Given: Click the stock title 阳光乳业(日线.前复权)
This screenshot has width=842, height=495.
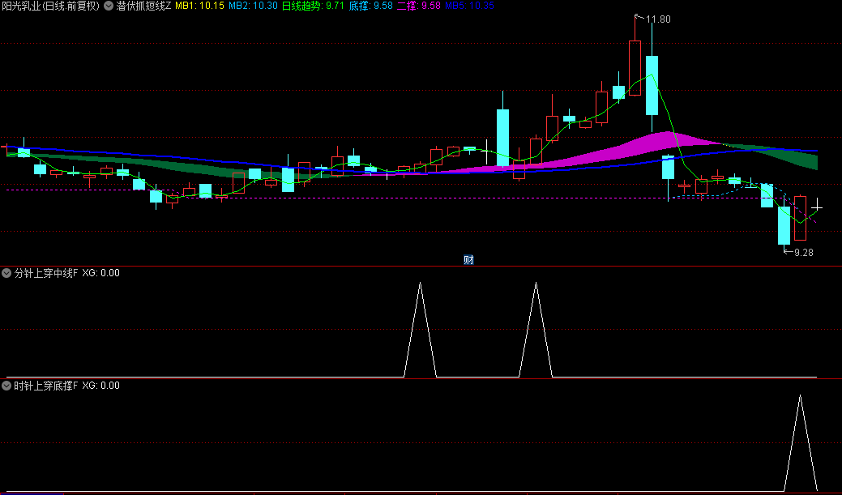Looking at the screenshot, I should tap(50, 6).
